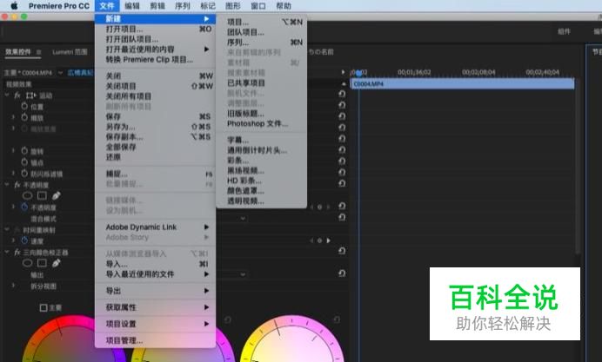Click the fx icon of 三向颜色校正器
Screen dimensions: 602x362
(17, 253)
